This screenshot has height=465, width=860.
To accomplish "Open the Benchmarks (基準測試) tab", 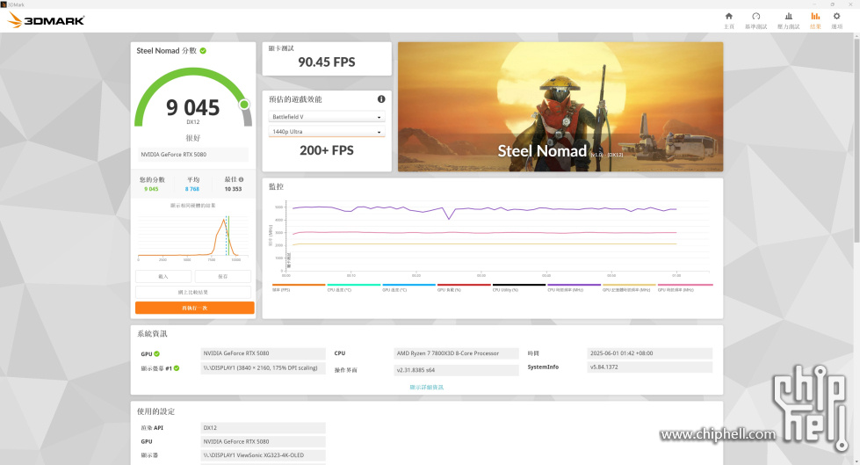I will 755,20.
